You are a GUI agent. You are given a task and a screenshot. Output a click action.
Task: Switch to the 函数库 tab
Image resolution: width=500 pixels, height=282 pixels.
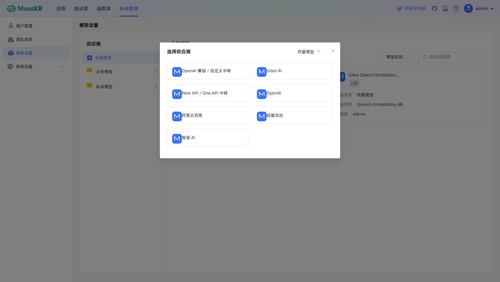[104, 9]
